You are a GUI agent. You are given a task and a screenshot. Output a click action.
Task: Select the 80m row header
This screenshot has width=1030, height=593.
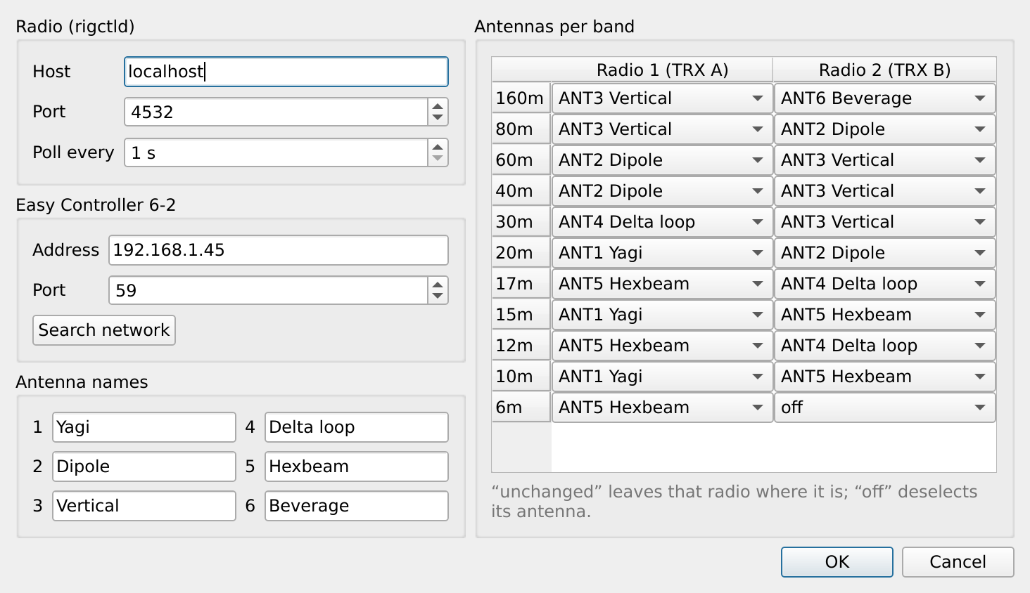pos(521,129)
